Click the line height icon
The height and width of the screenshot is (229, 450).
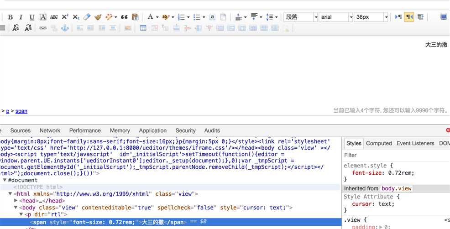point(269,17)
